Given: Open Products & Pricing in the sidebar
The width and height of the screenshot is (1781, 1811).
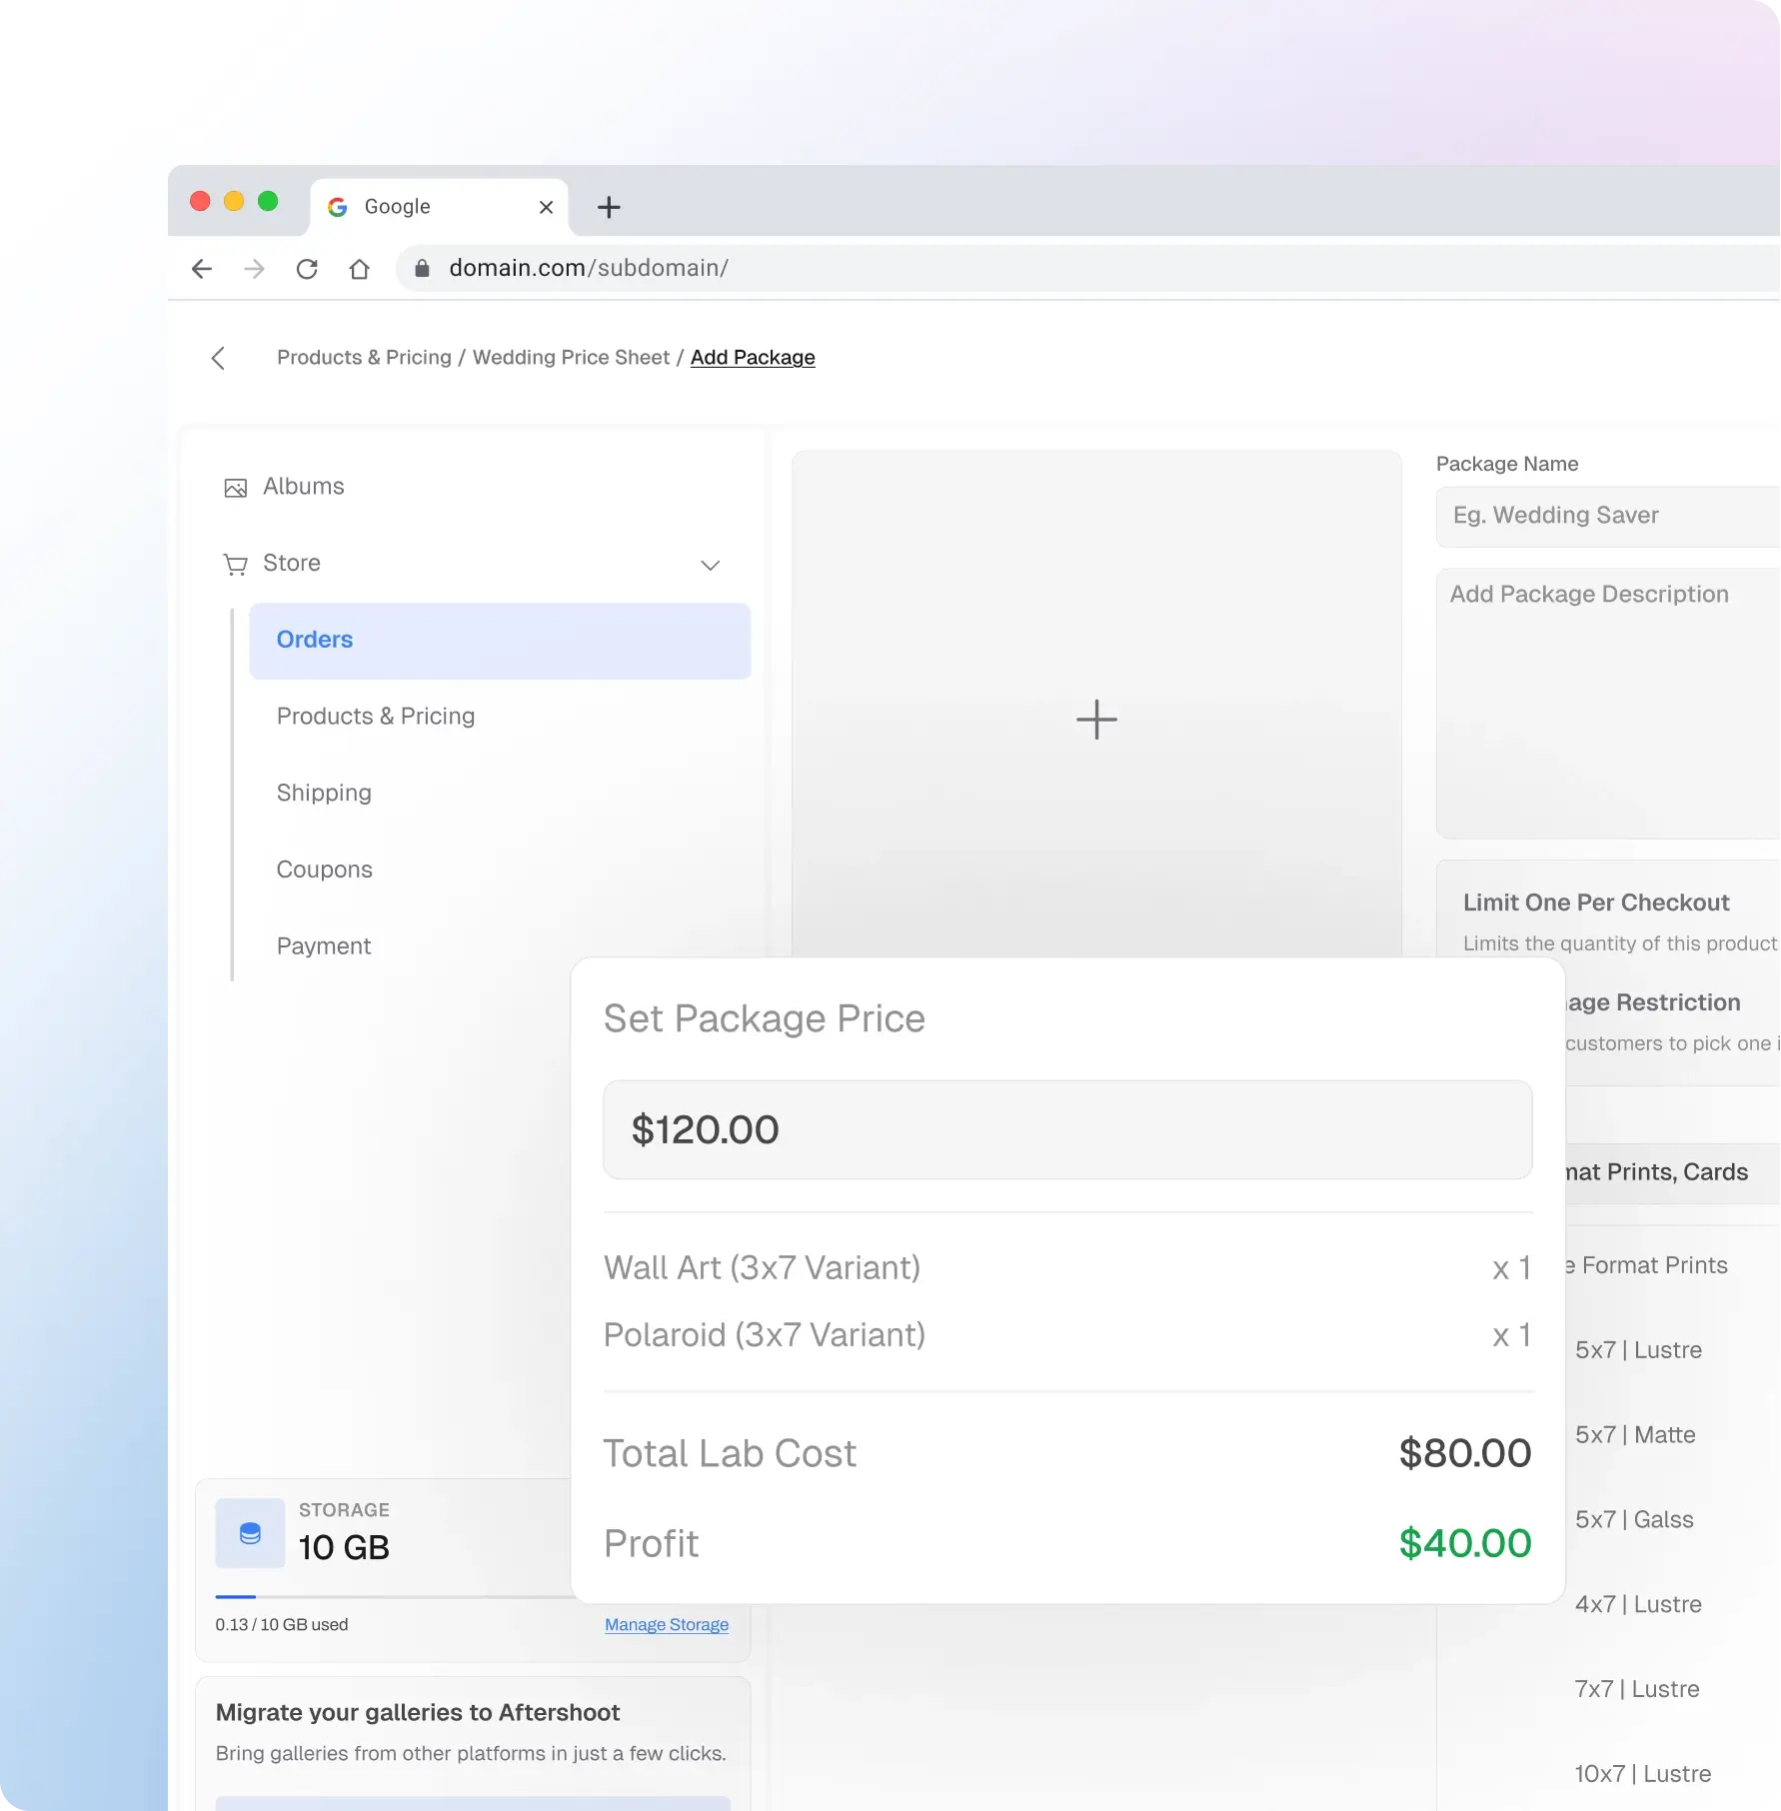Looking at the screenshot, I should 376,717.
